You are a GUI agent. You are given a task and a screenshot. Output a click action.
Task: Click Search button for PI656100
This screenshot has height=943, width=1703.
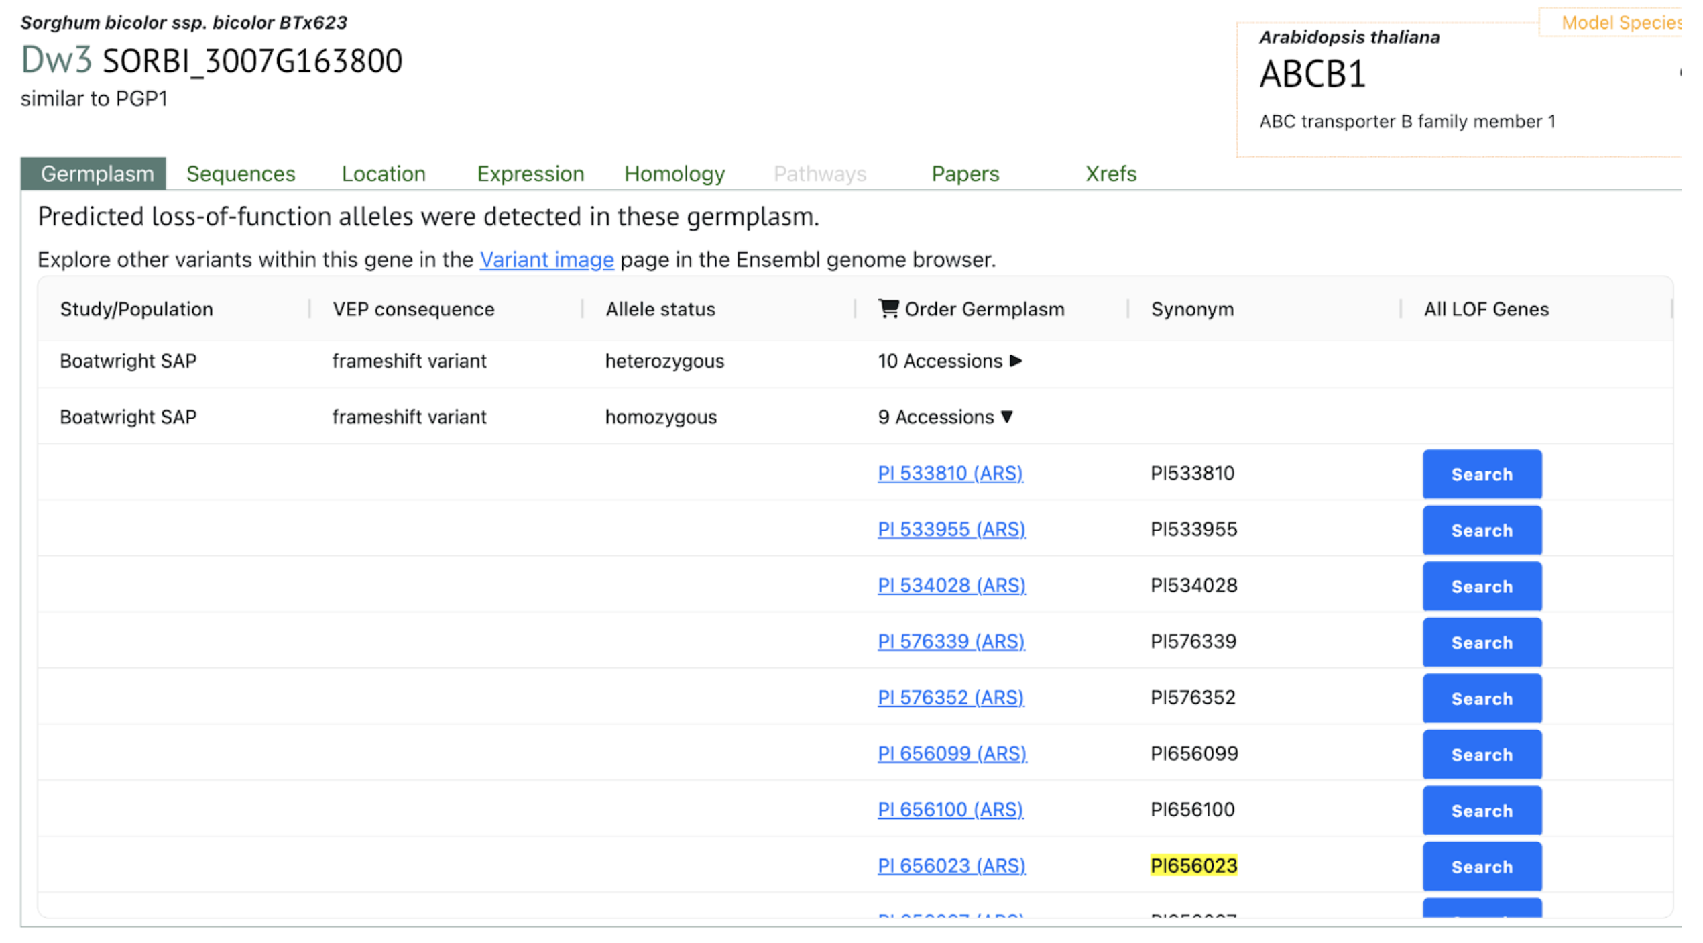tap(1482, 810)
